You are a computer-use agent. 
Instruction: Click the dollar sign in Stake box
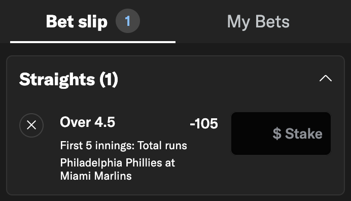click(277, 133)
